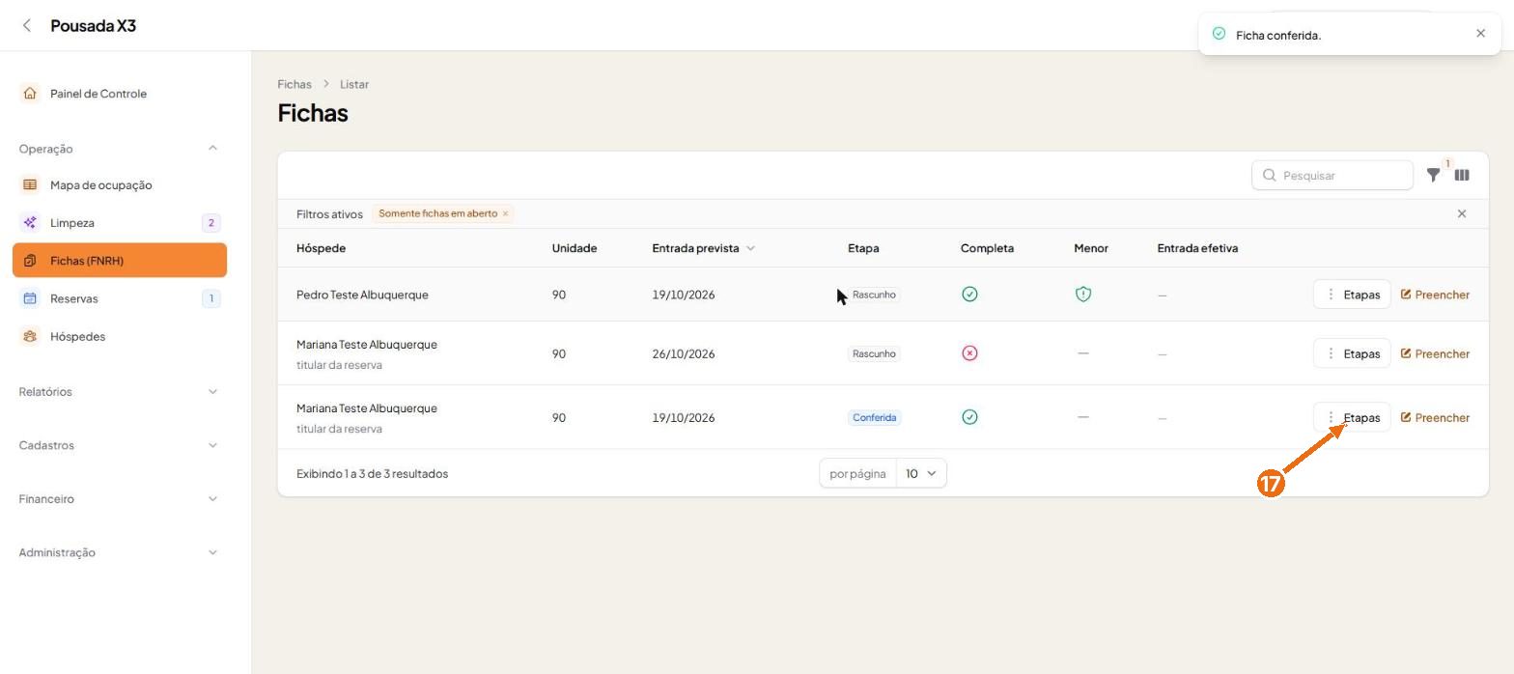Go to Limpeza page
The width and height of the screenshot is (1514, 674).
(x=120, y=222)
